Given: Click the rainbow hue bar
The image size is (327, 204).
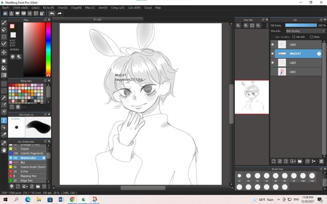Looking at the screenshot, I should 48,49.
